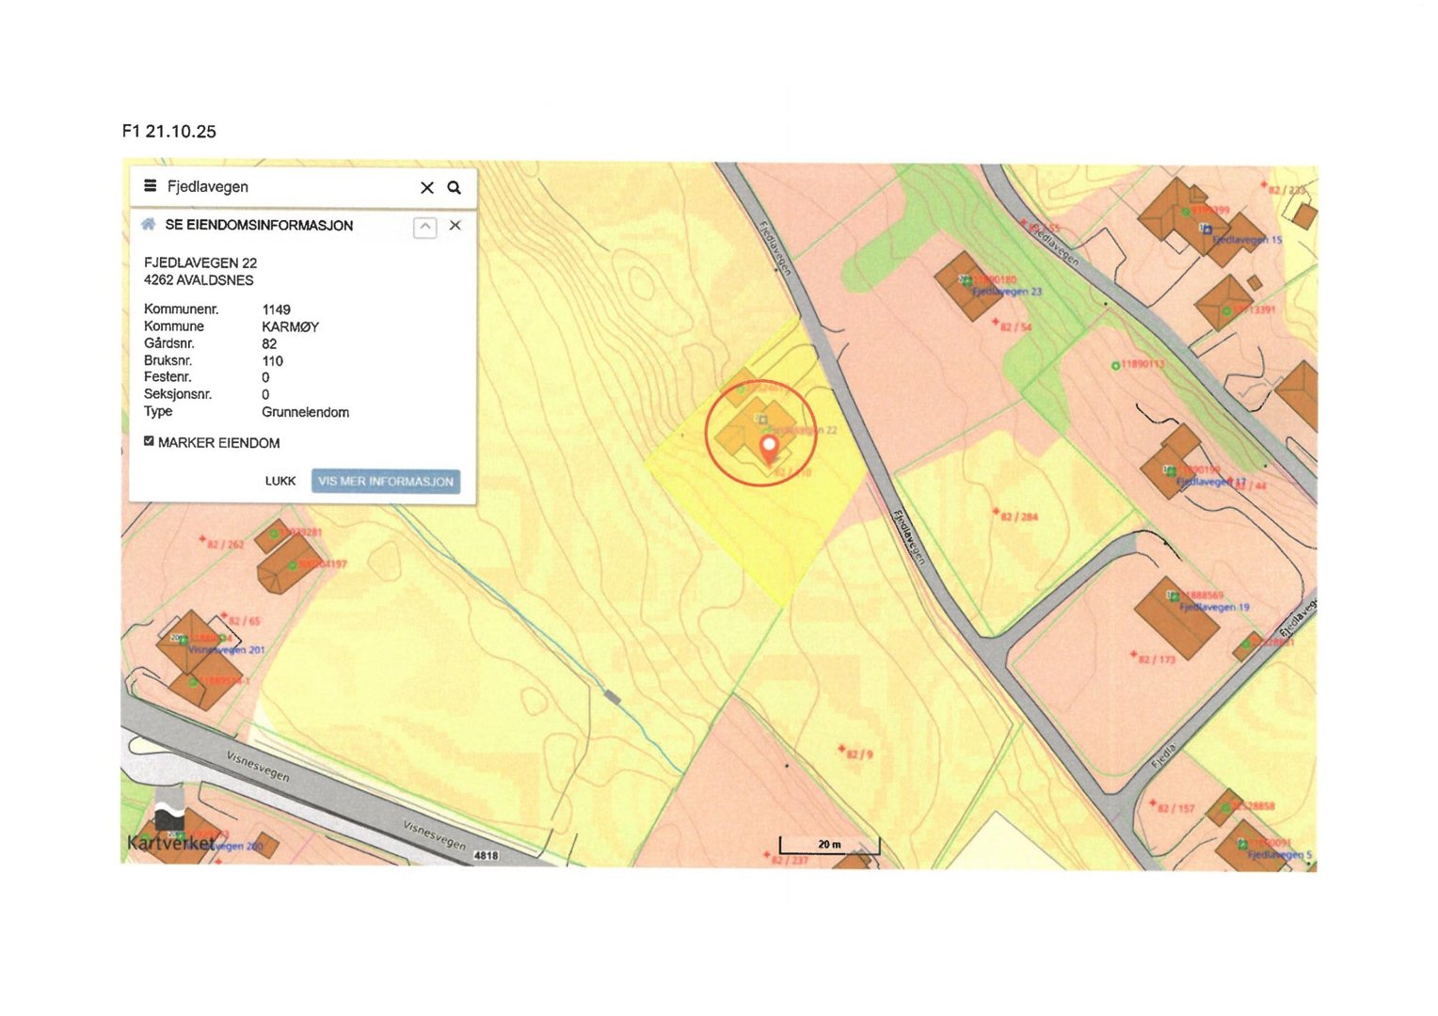Click the 82 / 284 parcel label
The height and width of the screenshot is (1016, 1438).
point(1018,516)
